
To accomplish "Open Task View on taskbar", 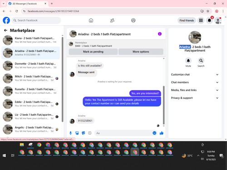I will click(13, 155).
